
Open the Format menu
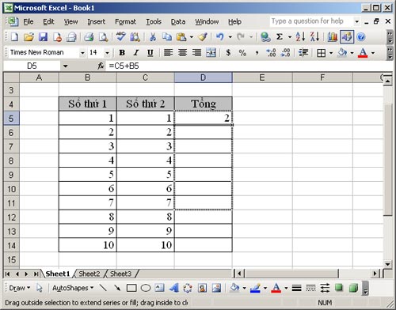[125, 21]
